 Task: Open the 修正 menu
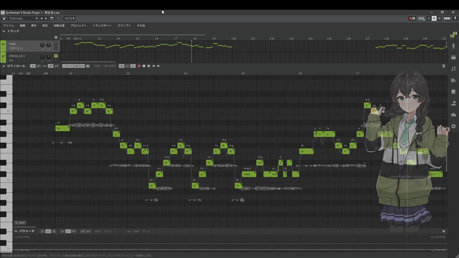pyautogui.click(x=45, y=26)
